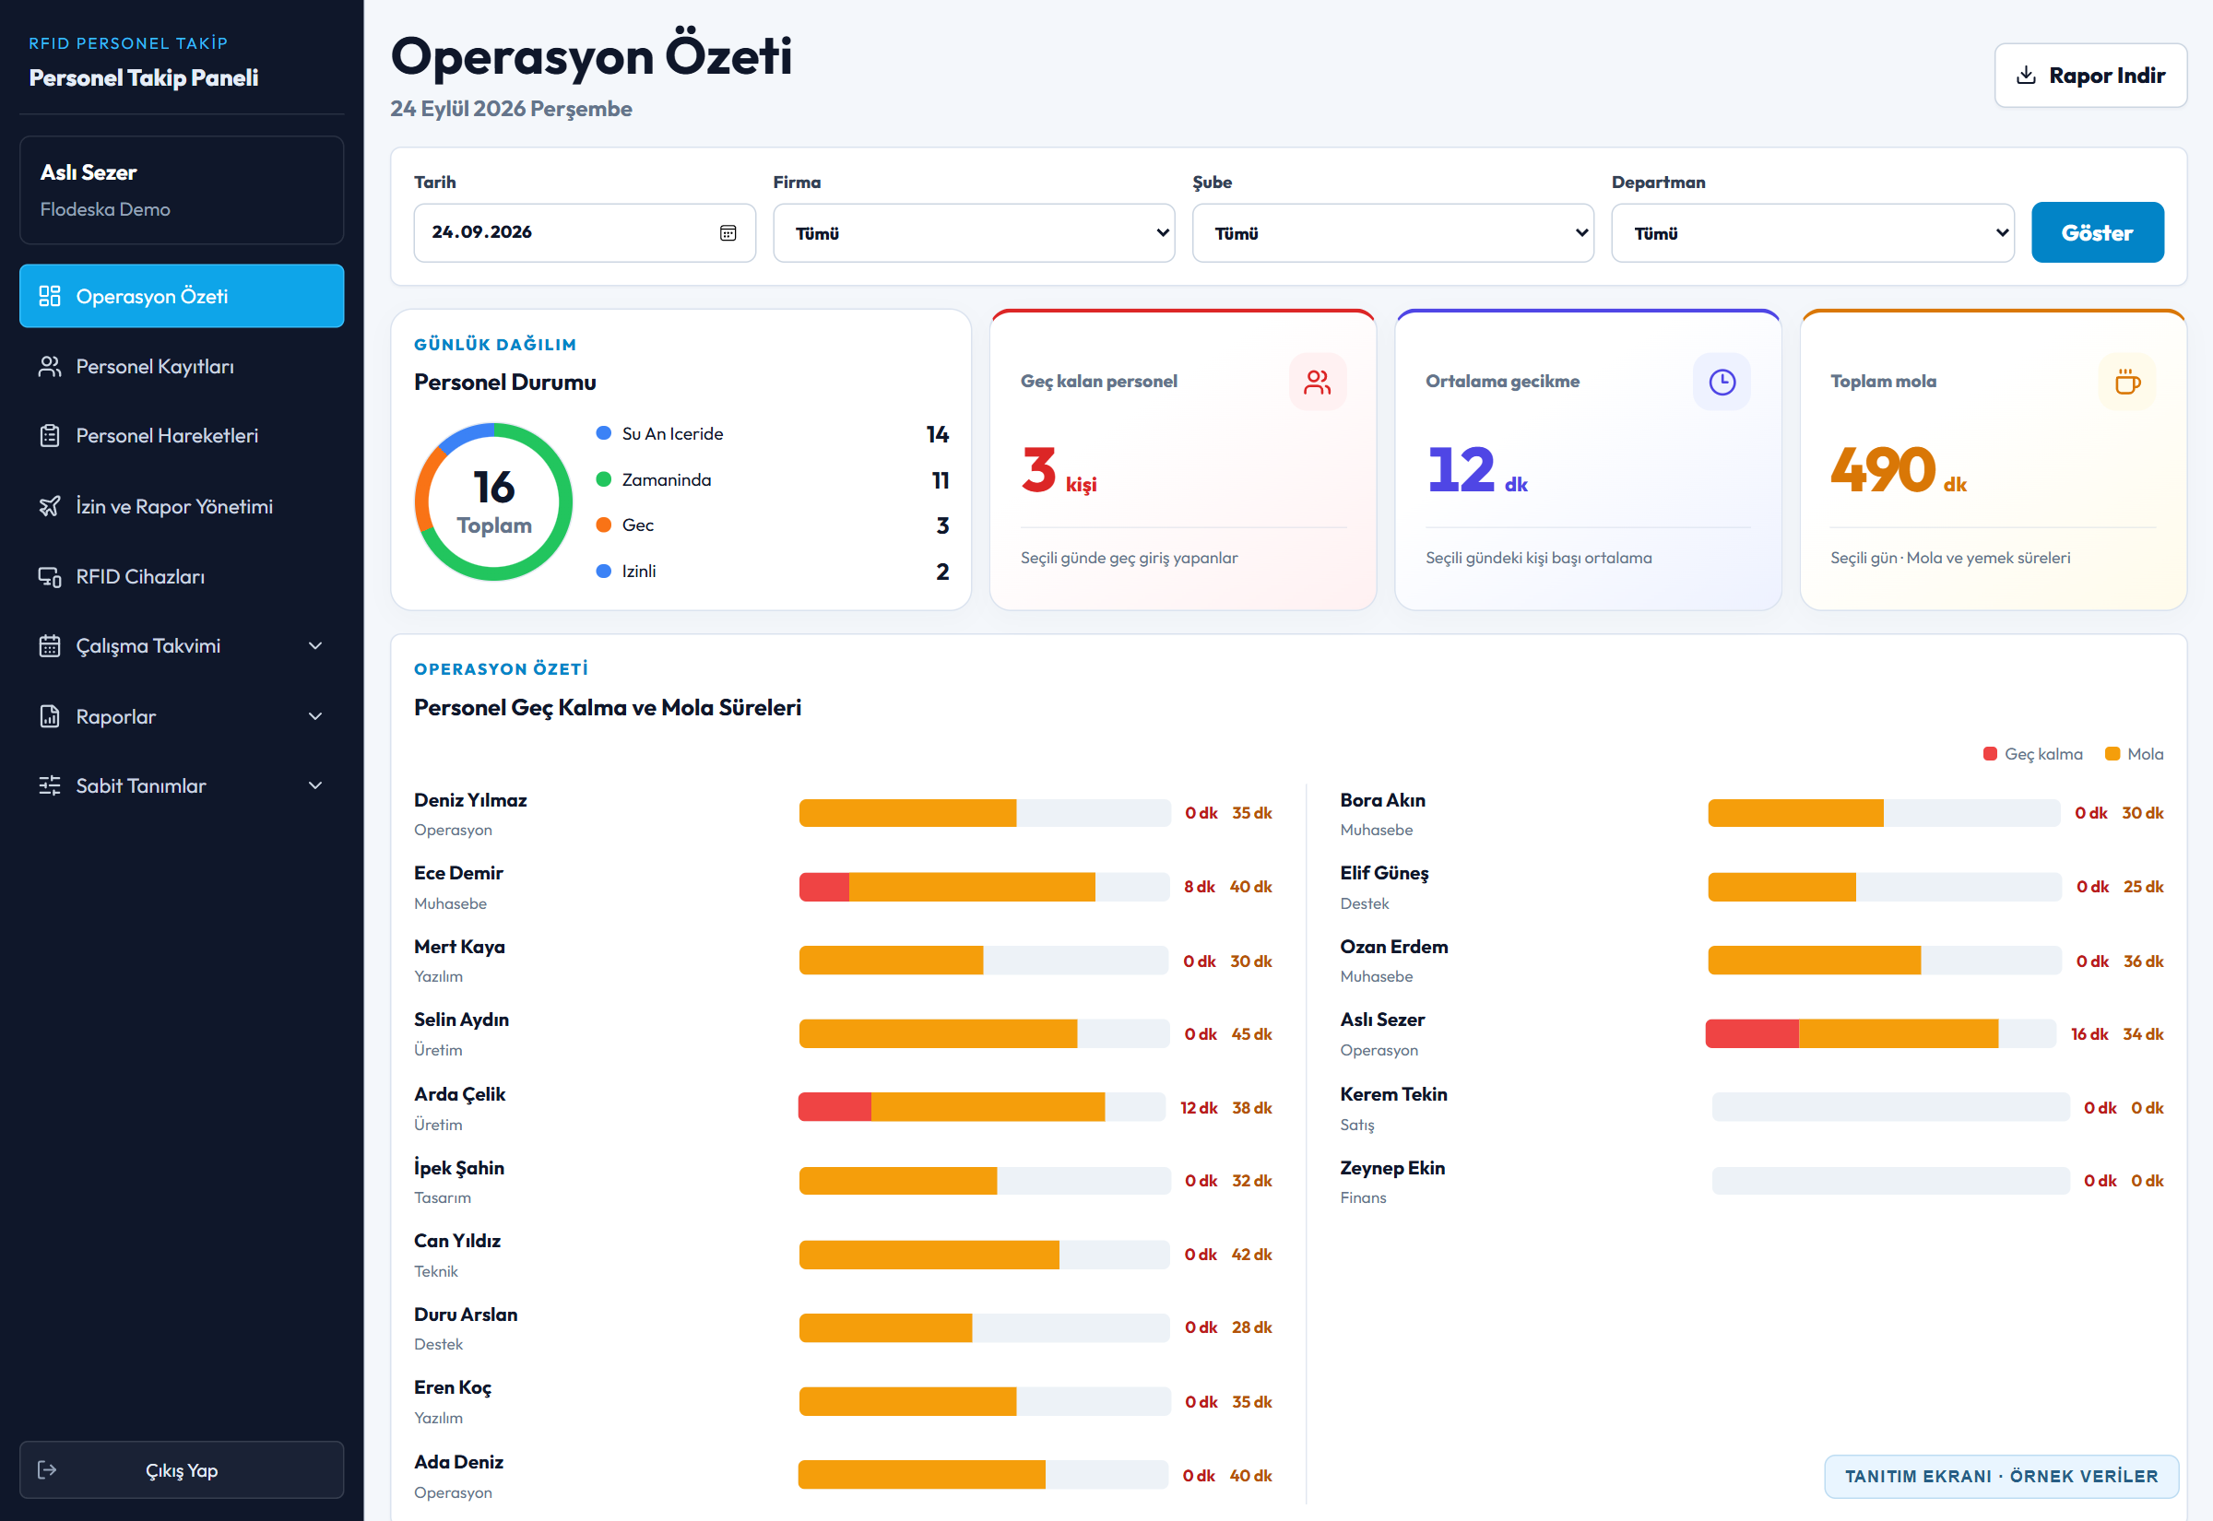Click the Raporlar document icon

(x=50, y=716)
